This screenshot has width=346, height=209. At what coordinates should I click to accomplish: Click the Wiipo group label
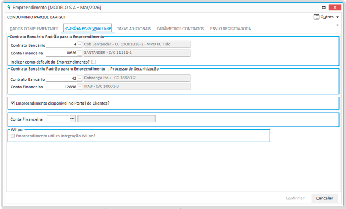pyautogui.click(x=17, y=130)
